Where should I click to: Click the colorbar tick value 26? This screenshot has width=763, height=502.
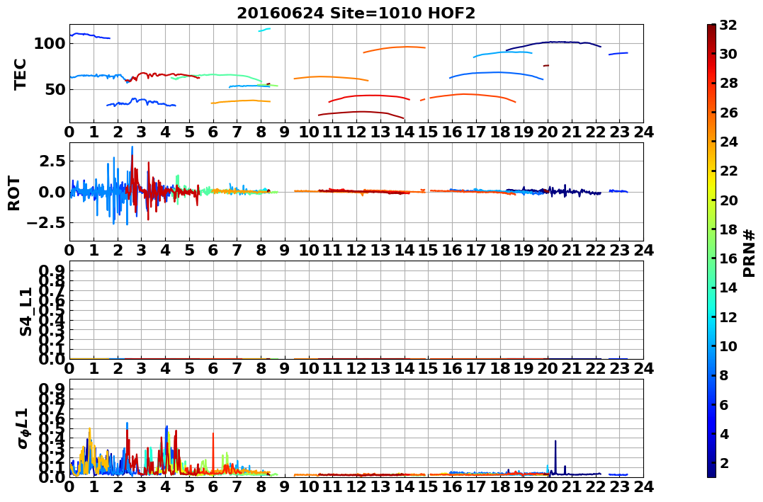pyautogui.click(x=728, y=113)
